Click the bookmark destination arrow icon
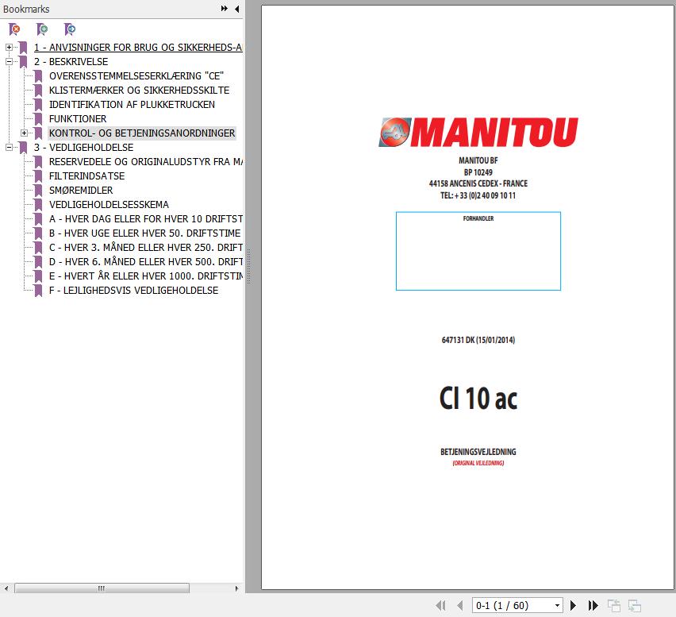The width and height of the screenshot is (676, 617). 70,29
